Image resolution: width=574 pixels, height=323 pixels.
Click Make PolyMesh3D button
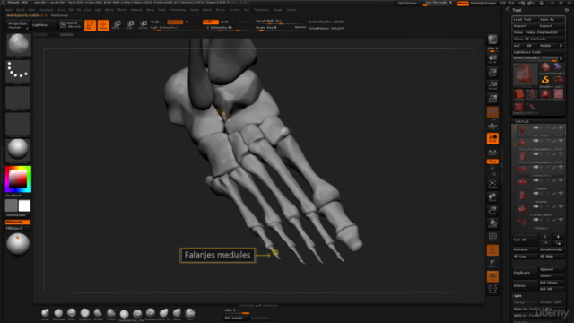click(544, 32)
